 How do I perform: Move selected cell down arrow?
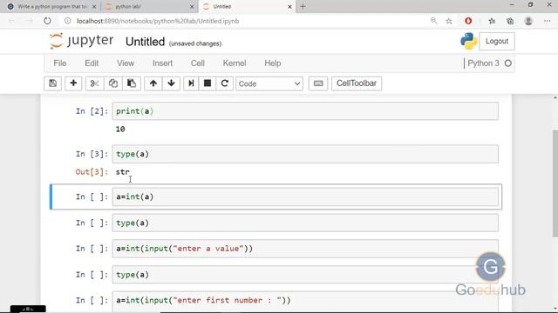(x=171, y=83)
